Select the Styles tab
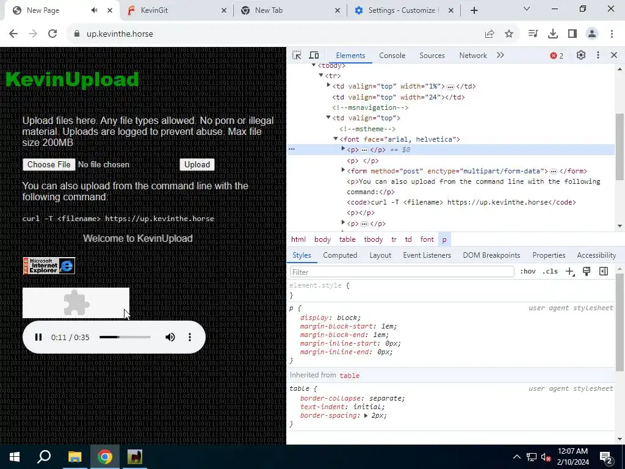Screen dimensions: 625x469 click(302, 255)
